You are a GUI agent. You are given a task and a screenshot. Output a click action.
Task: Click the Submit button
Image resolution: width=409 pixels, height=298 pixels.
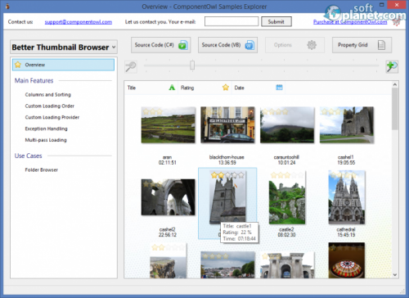(x=276, y=21)
